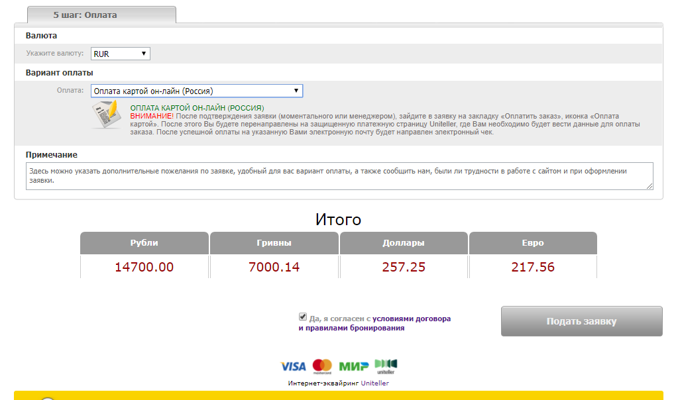Click the 'Итого' heading
678x400 pixels.
pos(338,219)
